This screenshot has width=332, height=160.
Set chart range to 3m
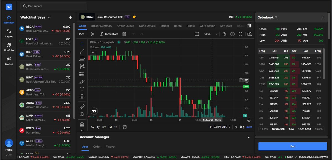coord(104,127)
